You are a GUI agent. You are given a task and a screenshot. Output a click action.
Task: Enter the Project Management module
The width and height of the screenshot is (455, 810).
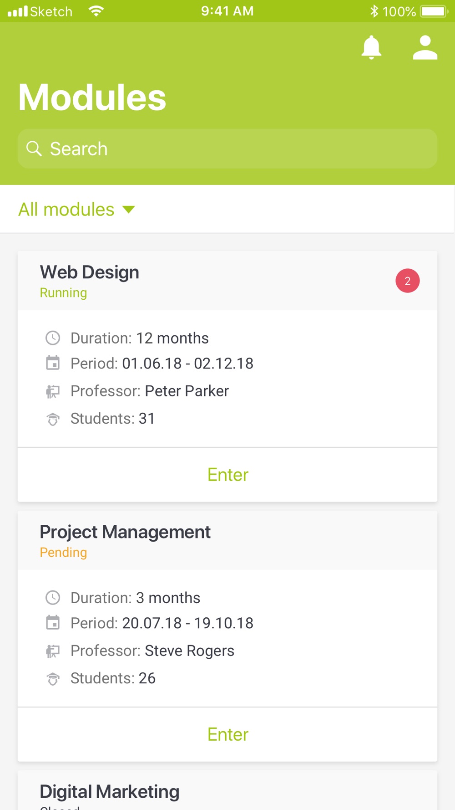(x=227, y=734)
